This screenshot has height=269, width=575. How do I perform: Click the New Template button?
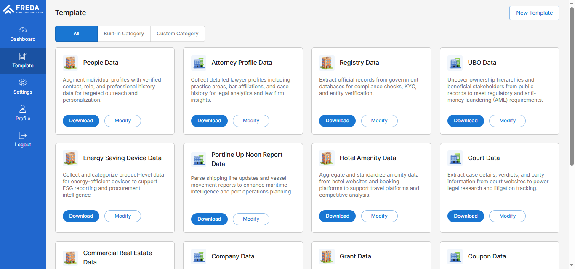pos(534,13)
